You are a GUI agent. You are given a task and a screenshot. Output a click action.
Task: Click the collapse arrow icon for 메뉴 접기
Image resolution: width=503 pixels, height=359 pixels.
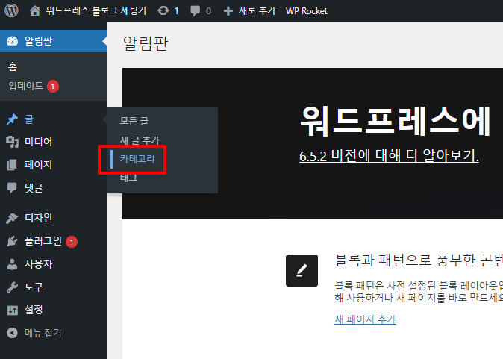click(12, 333)
